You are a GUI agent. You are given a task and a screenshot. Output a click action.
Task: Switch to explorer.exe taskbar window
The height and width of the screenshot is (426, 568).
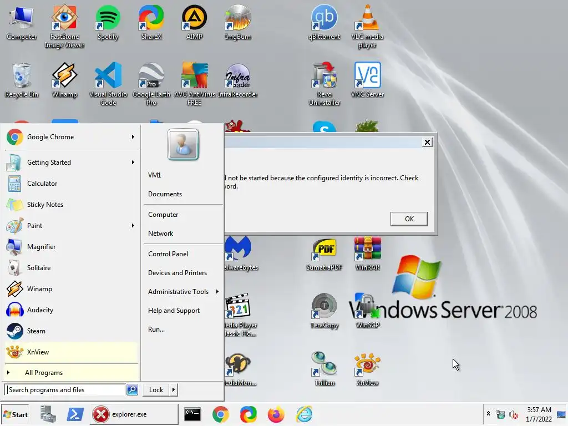[x=134, y=414]
